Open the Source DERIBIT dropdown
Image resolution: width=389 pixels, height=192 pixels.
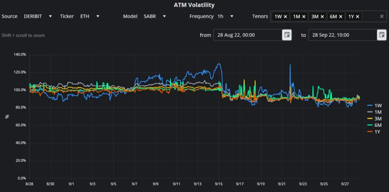coord(38,16)
